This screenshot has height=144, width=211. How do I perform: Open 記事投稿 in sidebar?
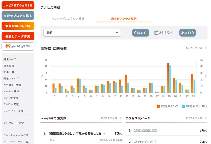[9, 66]
